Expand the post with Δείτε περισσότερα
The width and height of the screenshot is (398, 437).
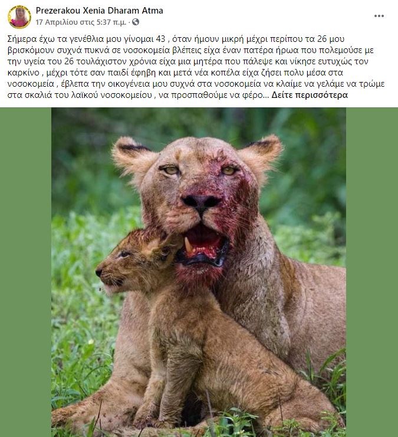point(310,95)
